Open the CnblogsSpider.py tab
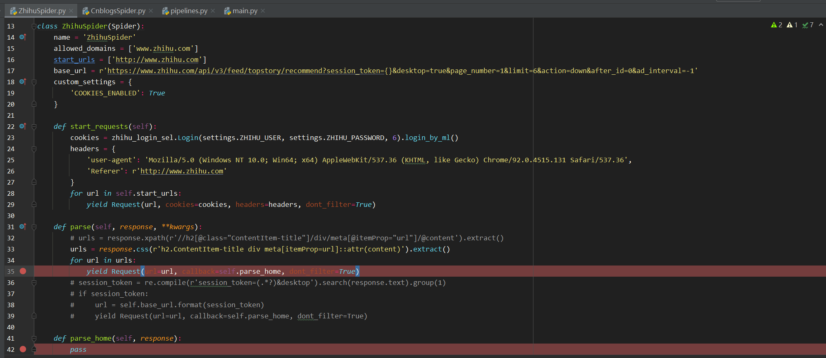Viewport: 826px width, 358px height. (118, 11)
